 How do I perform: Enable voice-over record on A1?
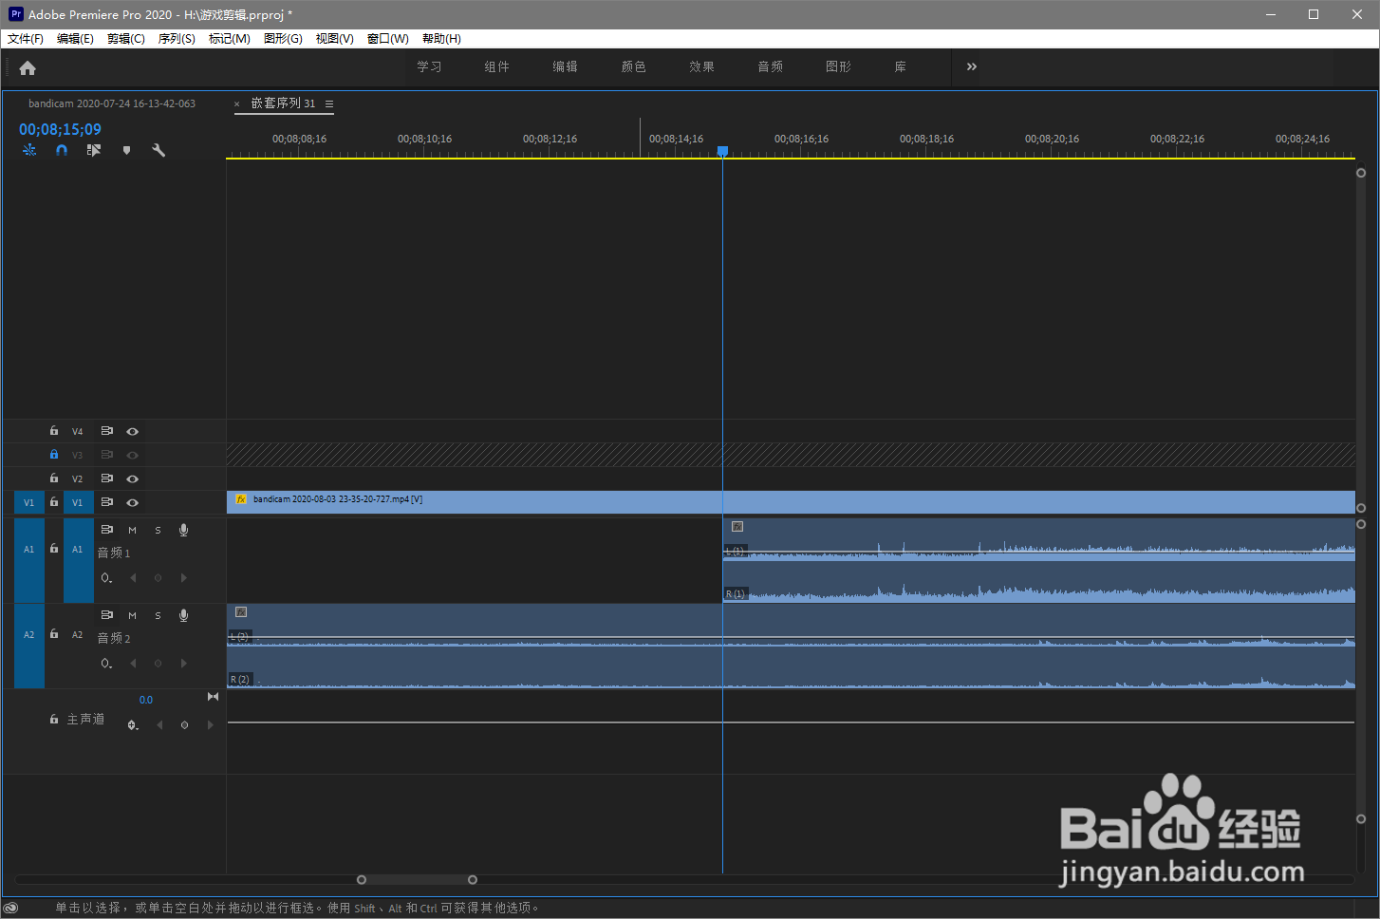(x=183, y=530)
